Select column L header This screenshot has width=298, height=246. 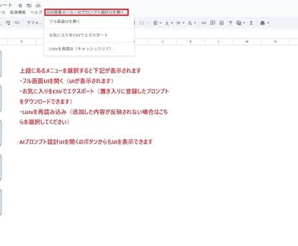click(x=219, y=41)
